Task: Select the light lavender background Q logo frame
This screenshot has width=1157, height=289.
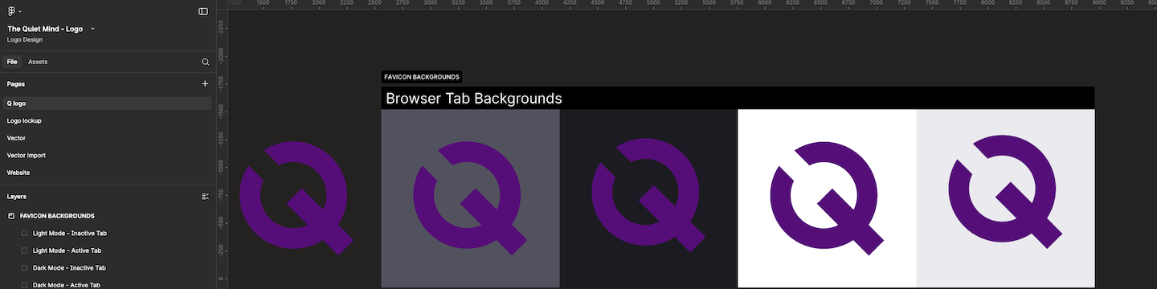Action: coord(1005,198)
